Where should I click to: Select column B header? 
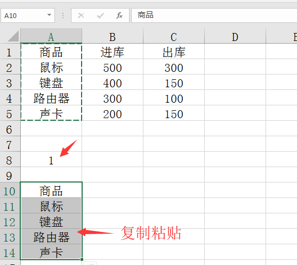click(x=113, y=36)
